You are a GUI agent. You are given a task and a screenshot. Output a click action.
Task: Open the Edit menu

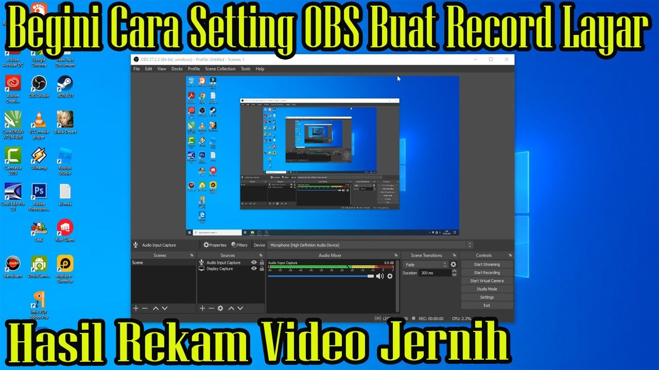[x=148, y=69]
